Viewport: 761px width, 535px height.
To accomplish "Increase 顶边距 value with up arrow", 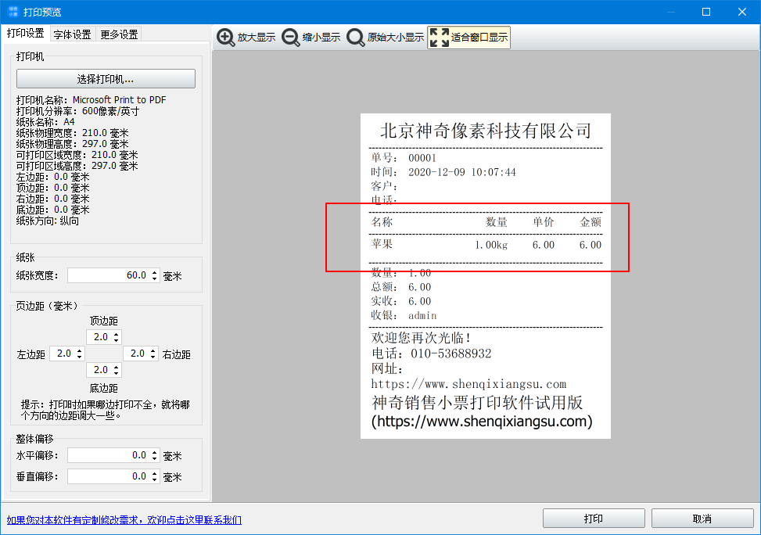I will [x=116, y=334].
